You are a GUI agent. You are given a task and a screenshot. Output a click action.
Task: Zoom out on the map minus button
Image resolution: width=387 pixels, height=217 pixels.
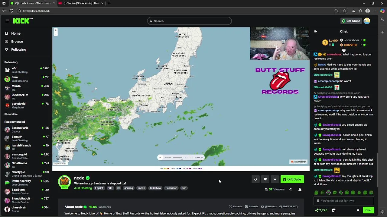(x=56, y=34)
